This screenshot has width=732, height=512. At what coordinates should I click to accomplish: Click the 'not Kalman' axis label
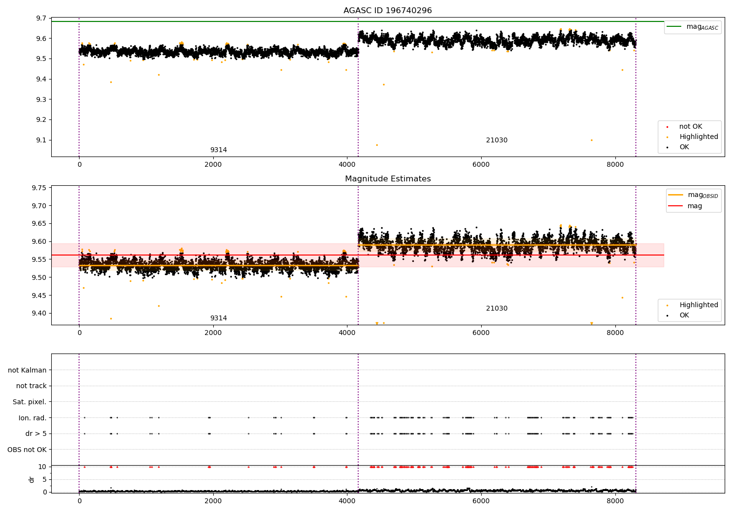point(27,370)
